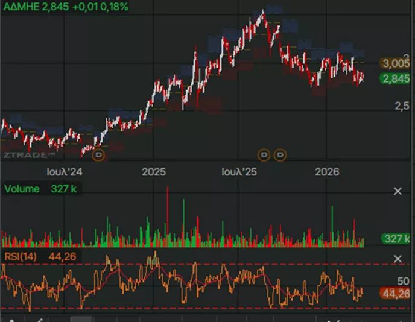
Task: Click the green 327 k volume axis tag
Action: point(396,239)
